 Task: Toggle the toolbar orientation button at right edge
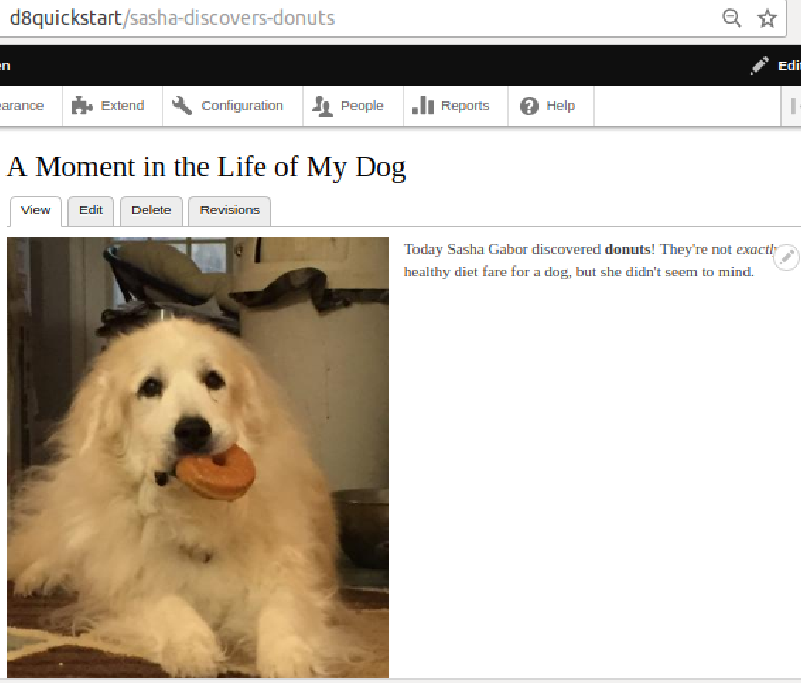point(794,106)
